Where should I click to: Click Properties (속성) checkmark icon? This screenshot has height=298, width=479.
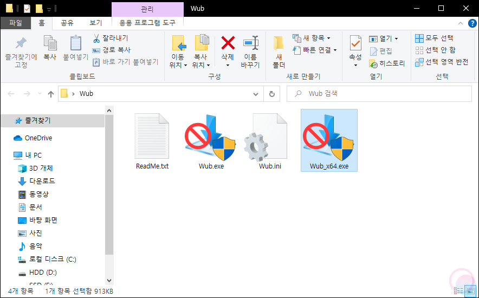(x=355, y=43)
